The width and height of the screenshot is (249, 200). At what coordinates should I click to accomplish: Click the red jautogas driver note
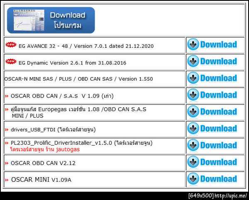click(x=45, y=149)
